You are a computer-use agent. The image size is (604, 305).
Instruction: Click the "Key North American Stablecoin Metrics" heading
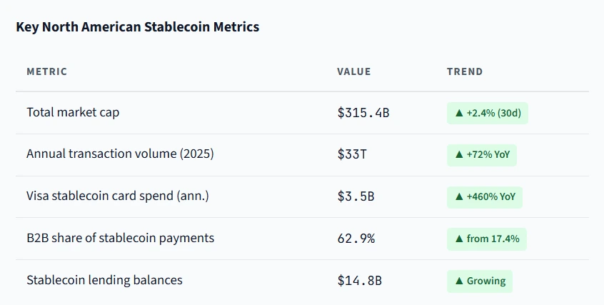(137, 27)
